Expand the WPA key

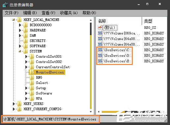(x=26, y=98)
